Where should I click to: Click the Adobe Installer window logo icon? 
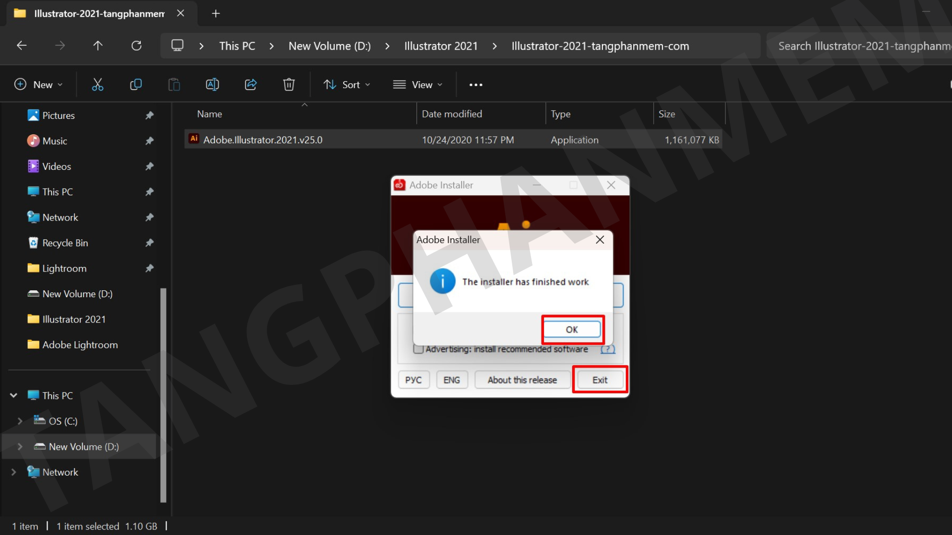click(x=400, y=185)
